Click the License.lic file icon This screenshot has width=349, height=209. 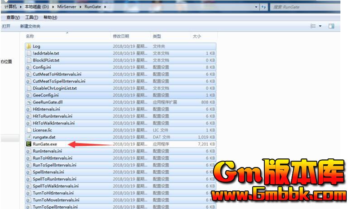pos(29,130)
